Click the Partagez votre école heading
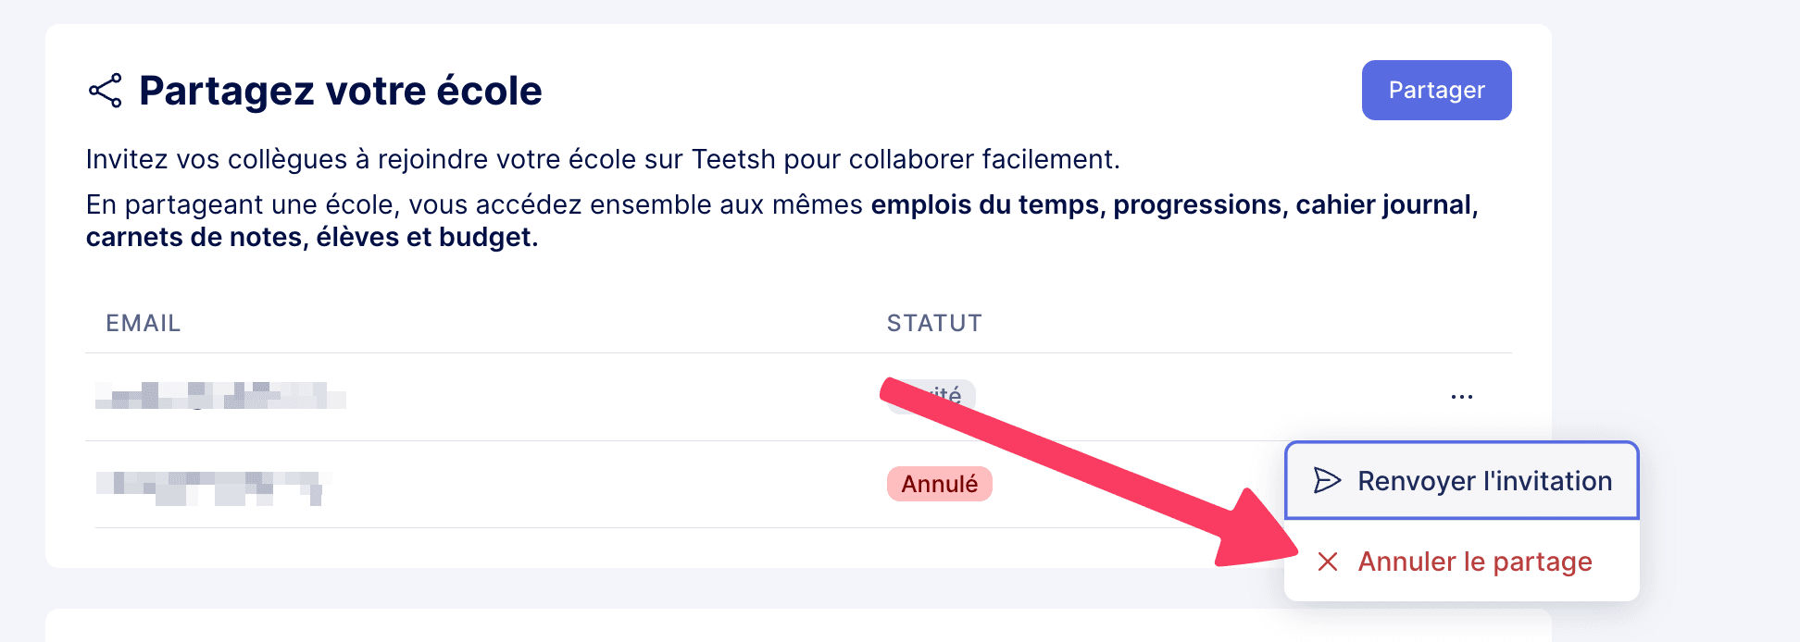 pos(340,91)
